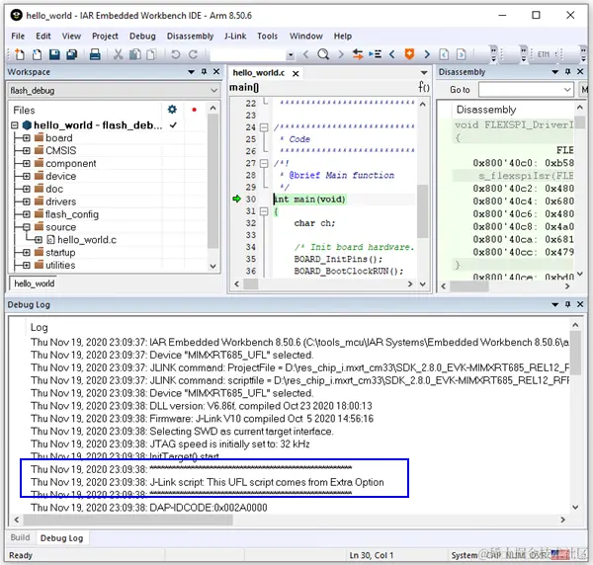This screenshot has height=565, width=593.
Task: Click the orange bookmark toggle icon
Action: [409, 54]
